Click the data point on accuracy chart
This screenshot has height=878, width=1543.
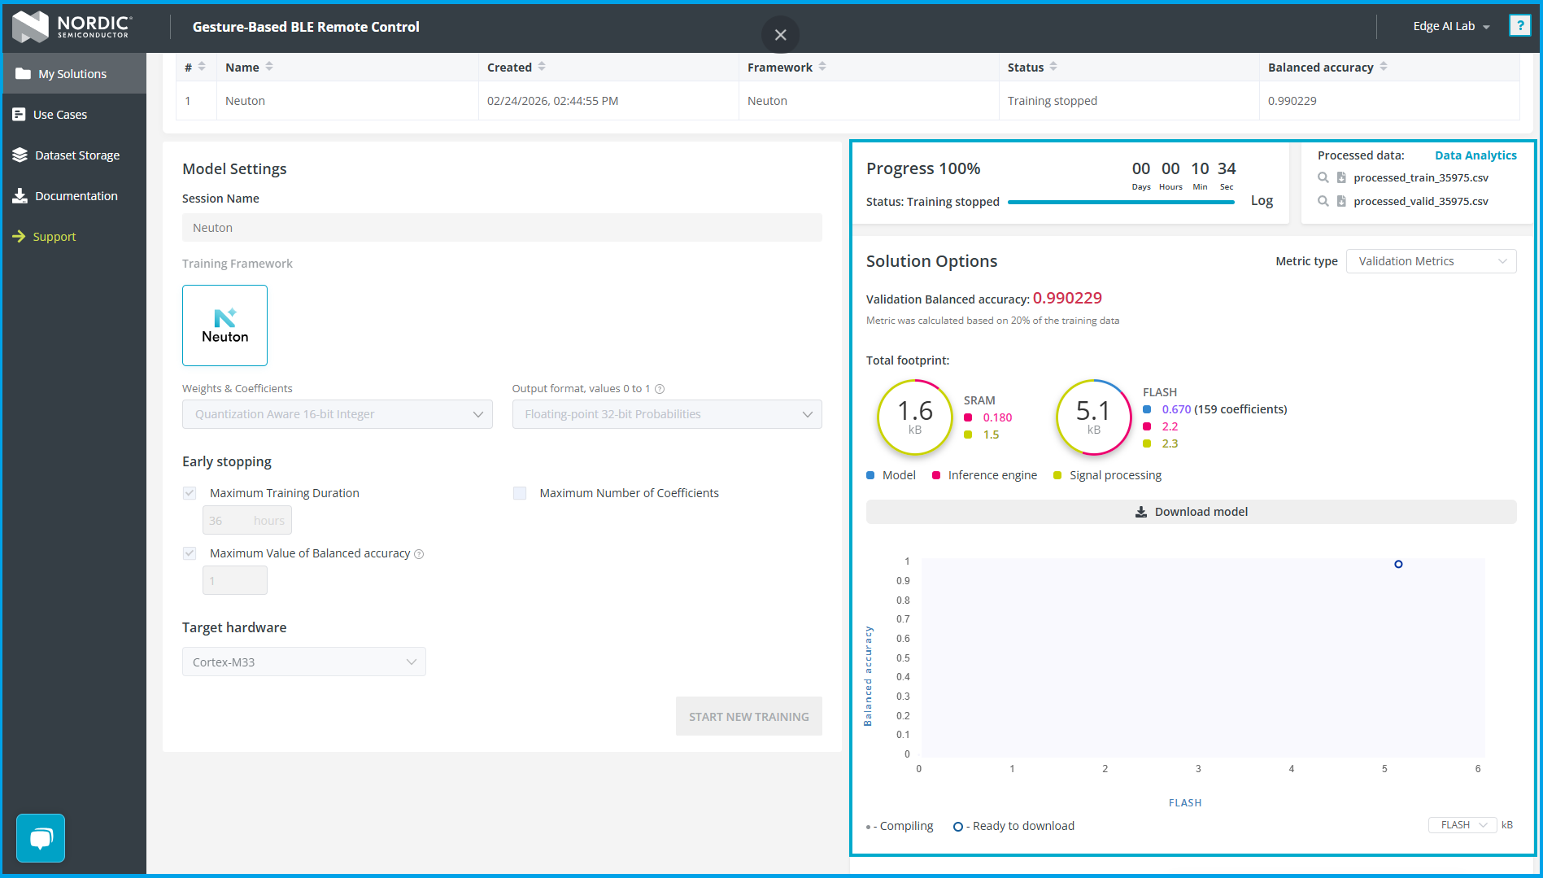tap(1398, 564)
